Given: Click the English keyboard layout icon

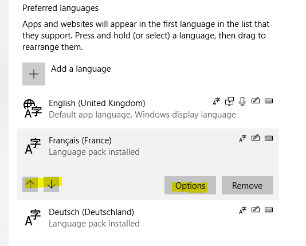Looking at the screenshot, I should point(269,101).
